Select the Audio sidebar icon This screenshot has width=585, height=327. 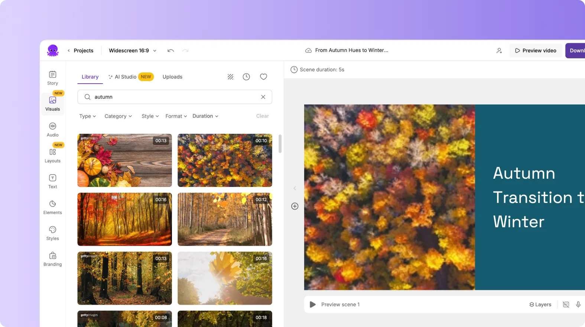point(52,129)
